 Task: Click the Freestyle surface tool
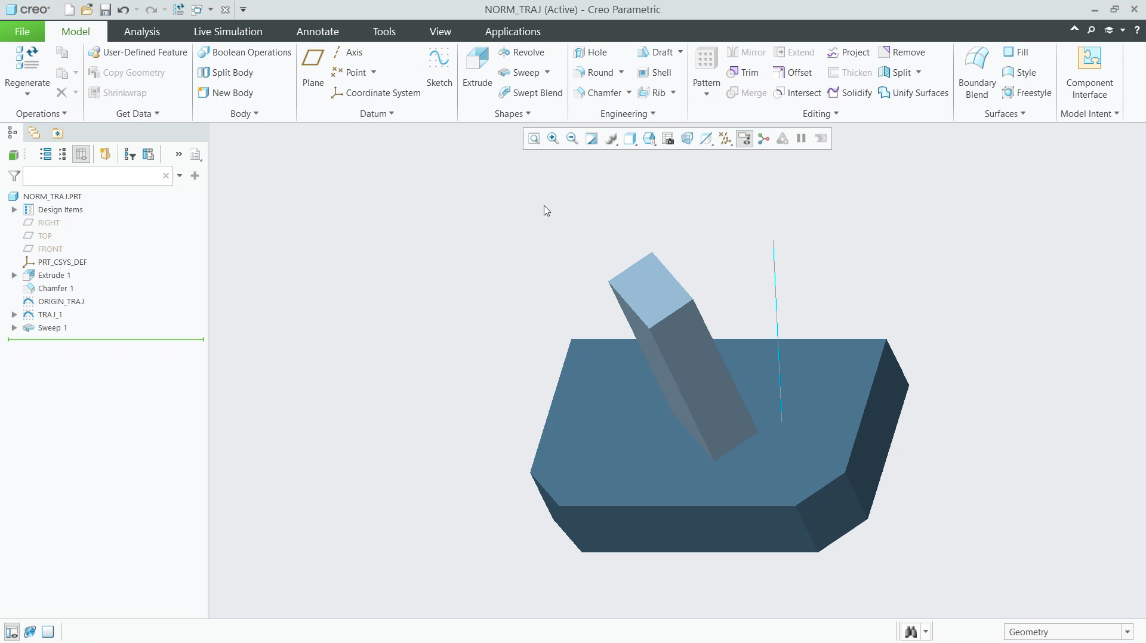pos(1027,93)
